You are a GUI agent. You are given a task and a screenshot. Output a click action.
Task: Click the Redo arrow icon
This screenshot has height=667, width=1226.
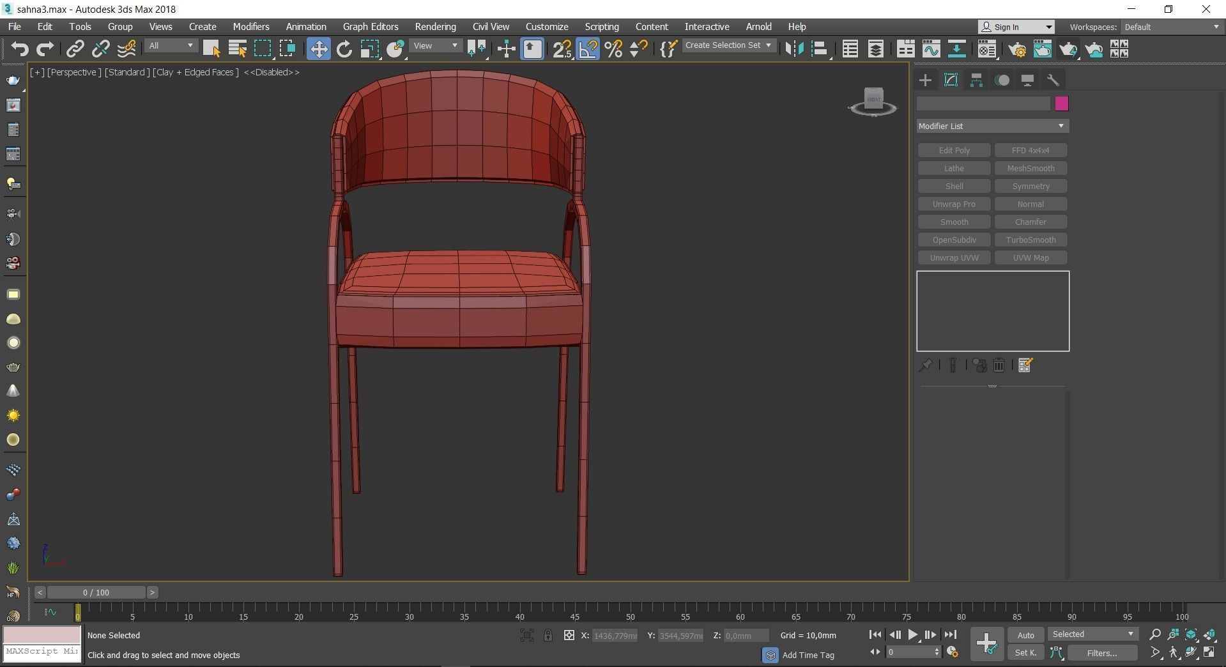click(x=45, y=49)
